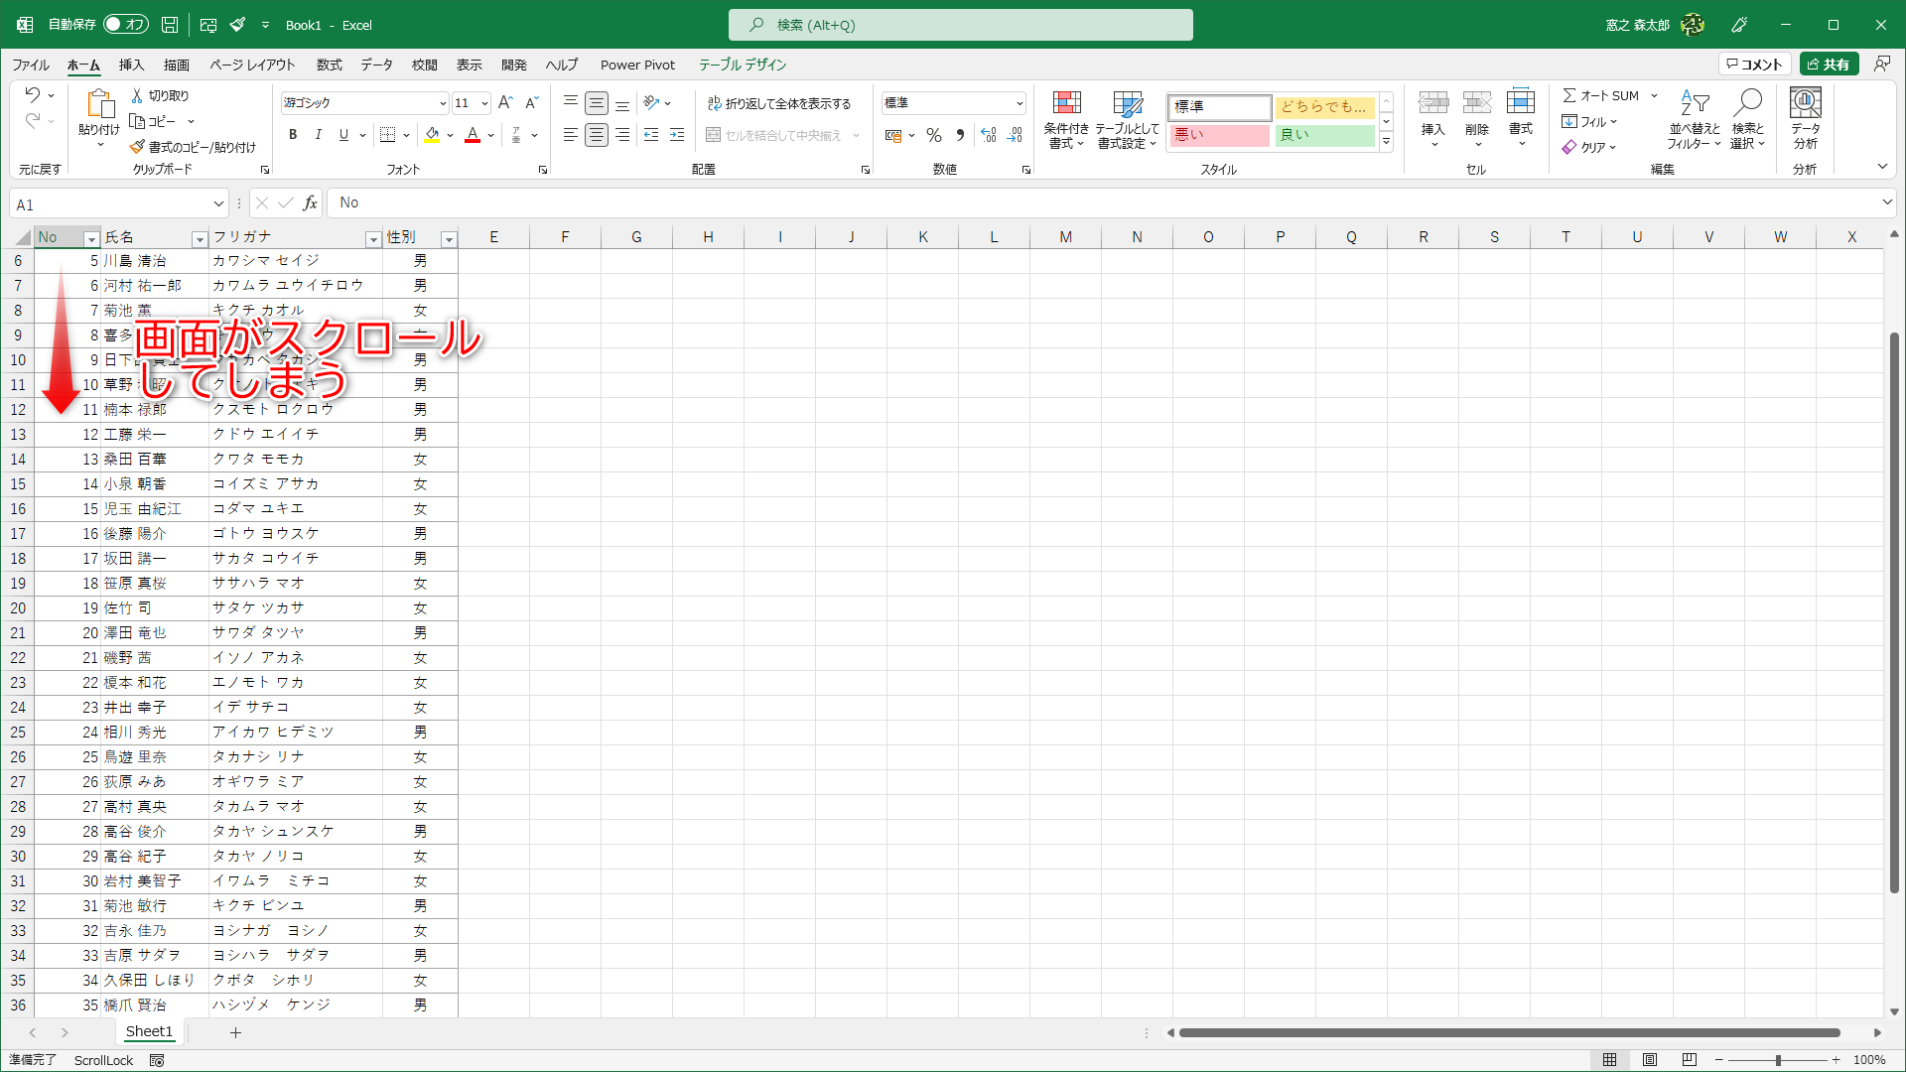Toggle the AutoSave (自動保存) switch
Viewport: 1906px width, 1072px height.
[126, 25]
